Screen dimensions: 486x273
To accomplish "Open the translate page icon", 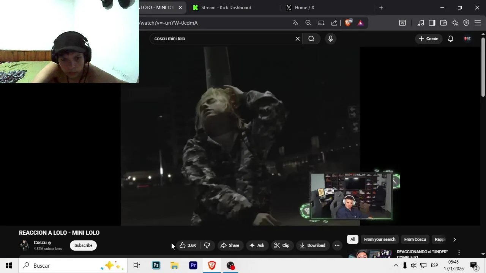I will 295,23.
